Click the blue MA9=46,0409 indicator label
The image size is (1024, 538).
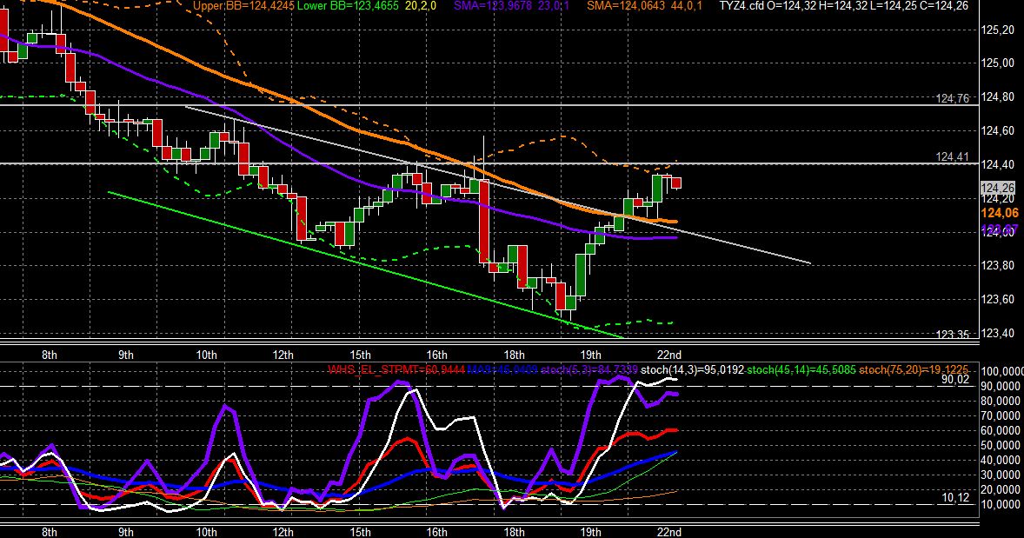502,370
